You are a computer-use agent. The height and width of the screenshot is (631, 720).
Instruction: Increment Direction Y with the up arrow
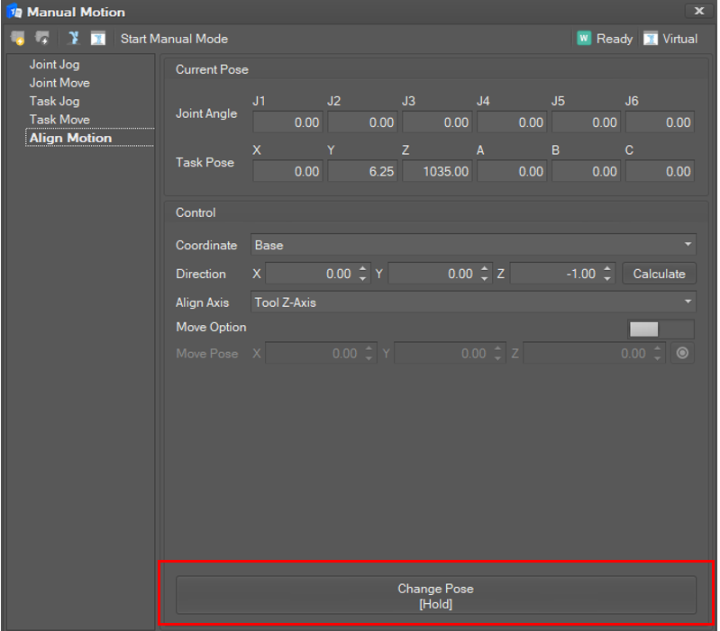486,269
